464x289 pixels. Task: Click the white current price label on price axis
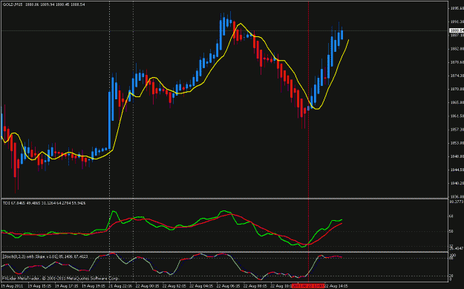457,30
